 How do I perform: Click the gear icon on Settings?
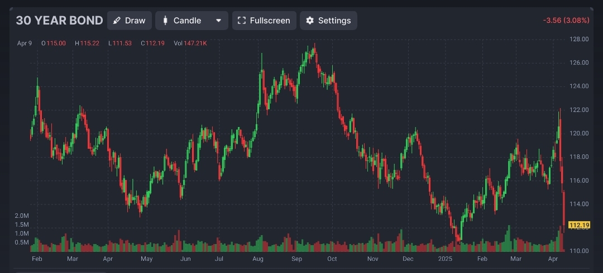tap(310, 21)
